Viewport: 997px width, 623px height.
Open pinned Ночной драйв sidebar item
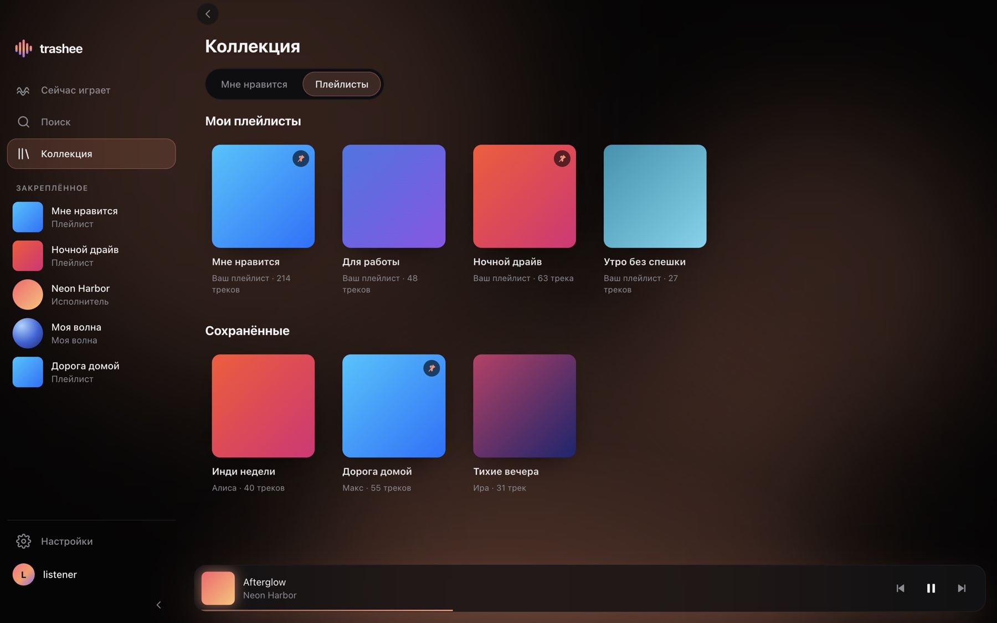coord(91,256)
